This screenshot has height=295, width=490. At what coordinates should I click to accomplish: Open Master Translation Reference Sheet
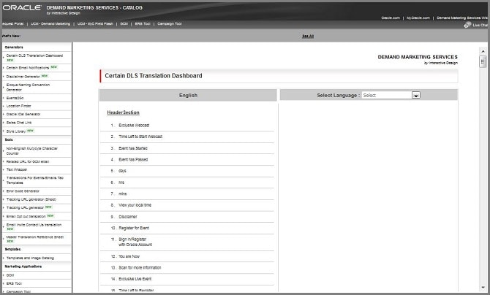pyautogui.click(x=34, y=237)
